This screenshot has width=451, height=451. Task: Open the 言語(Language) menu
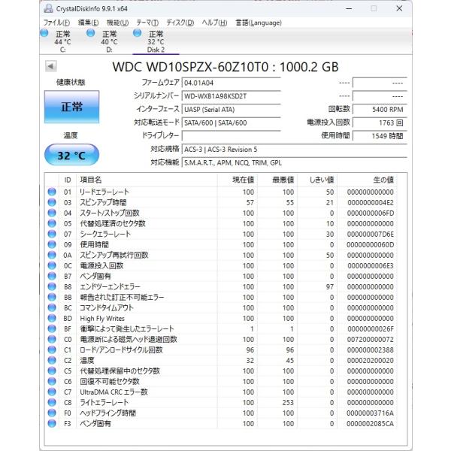click(x=259, y=23)
